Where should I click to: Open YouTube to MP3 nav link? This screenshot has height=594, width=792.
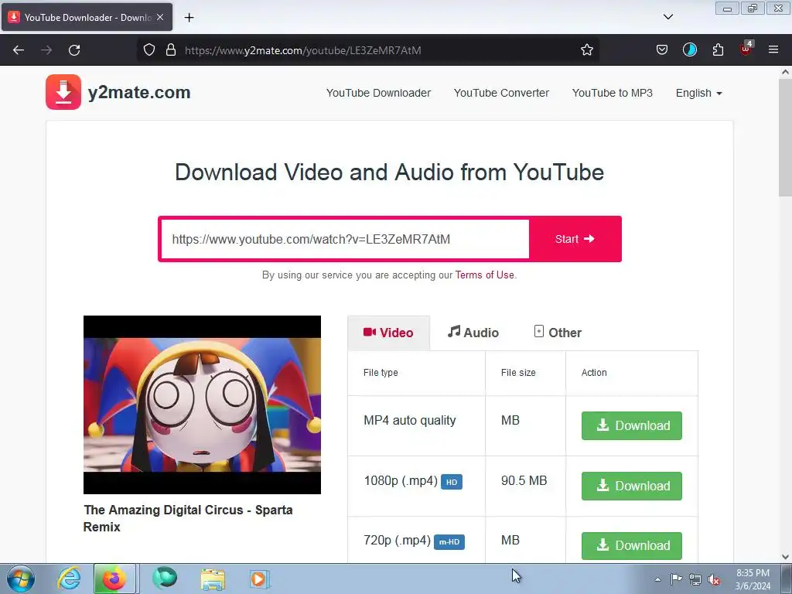(x=613, y=93)
